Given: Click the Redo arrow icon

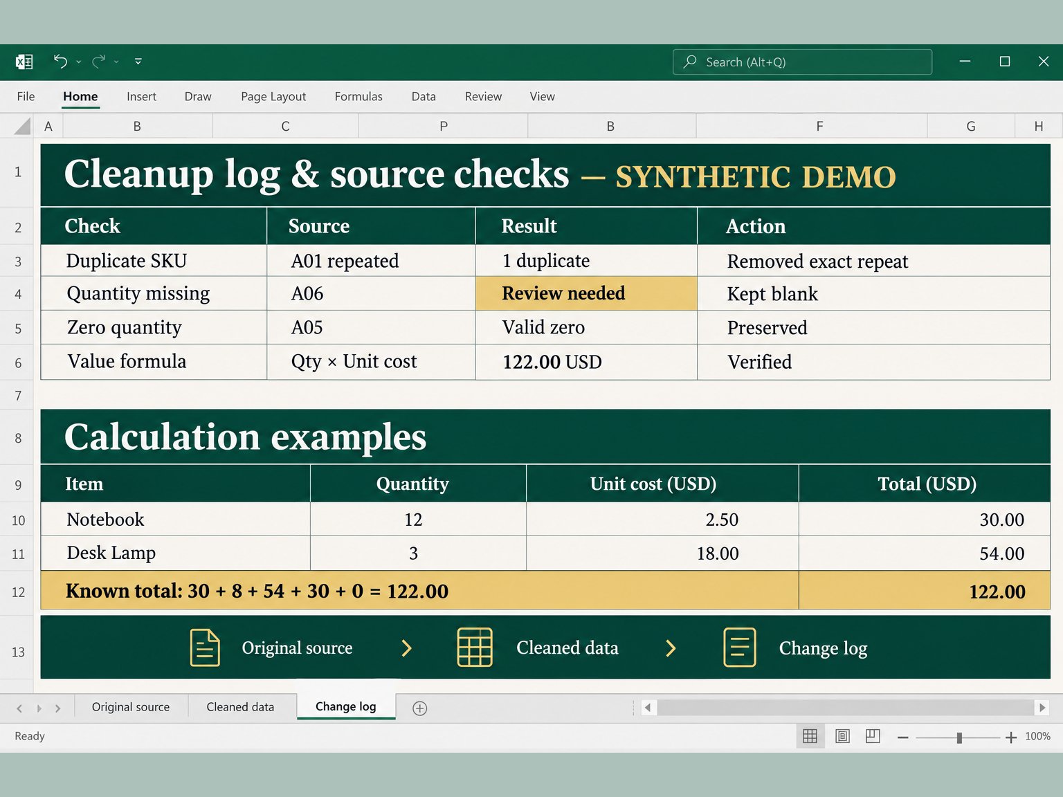Looking at the screenshot, I should click(98, 62).
